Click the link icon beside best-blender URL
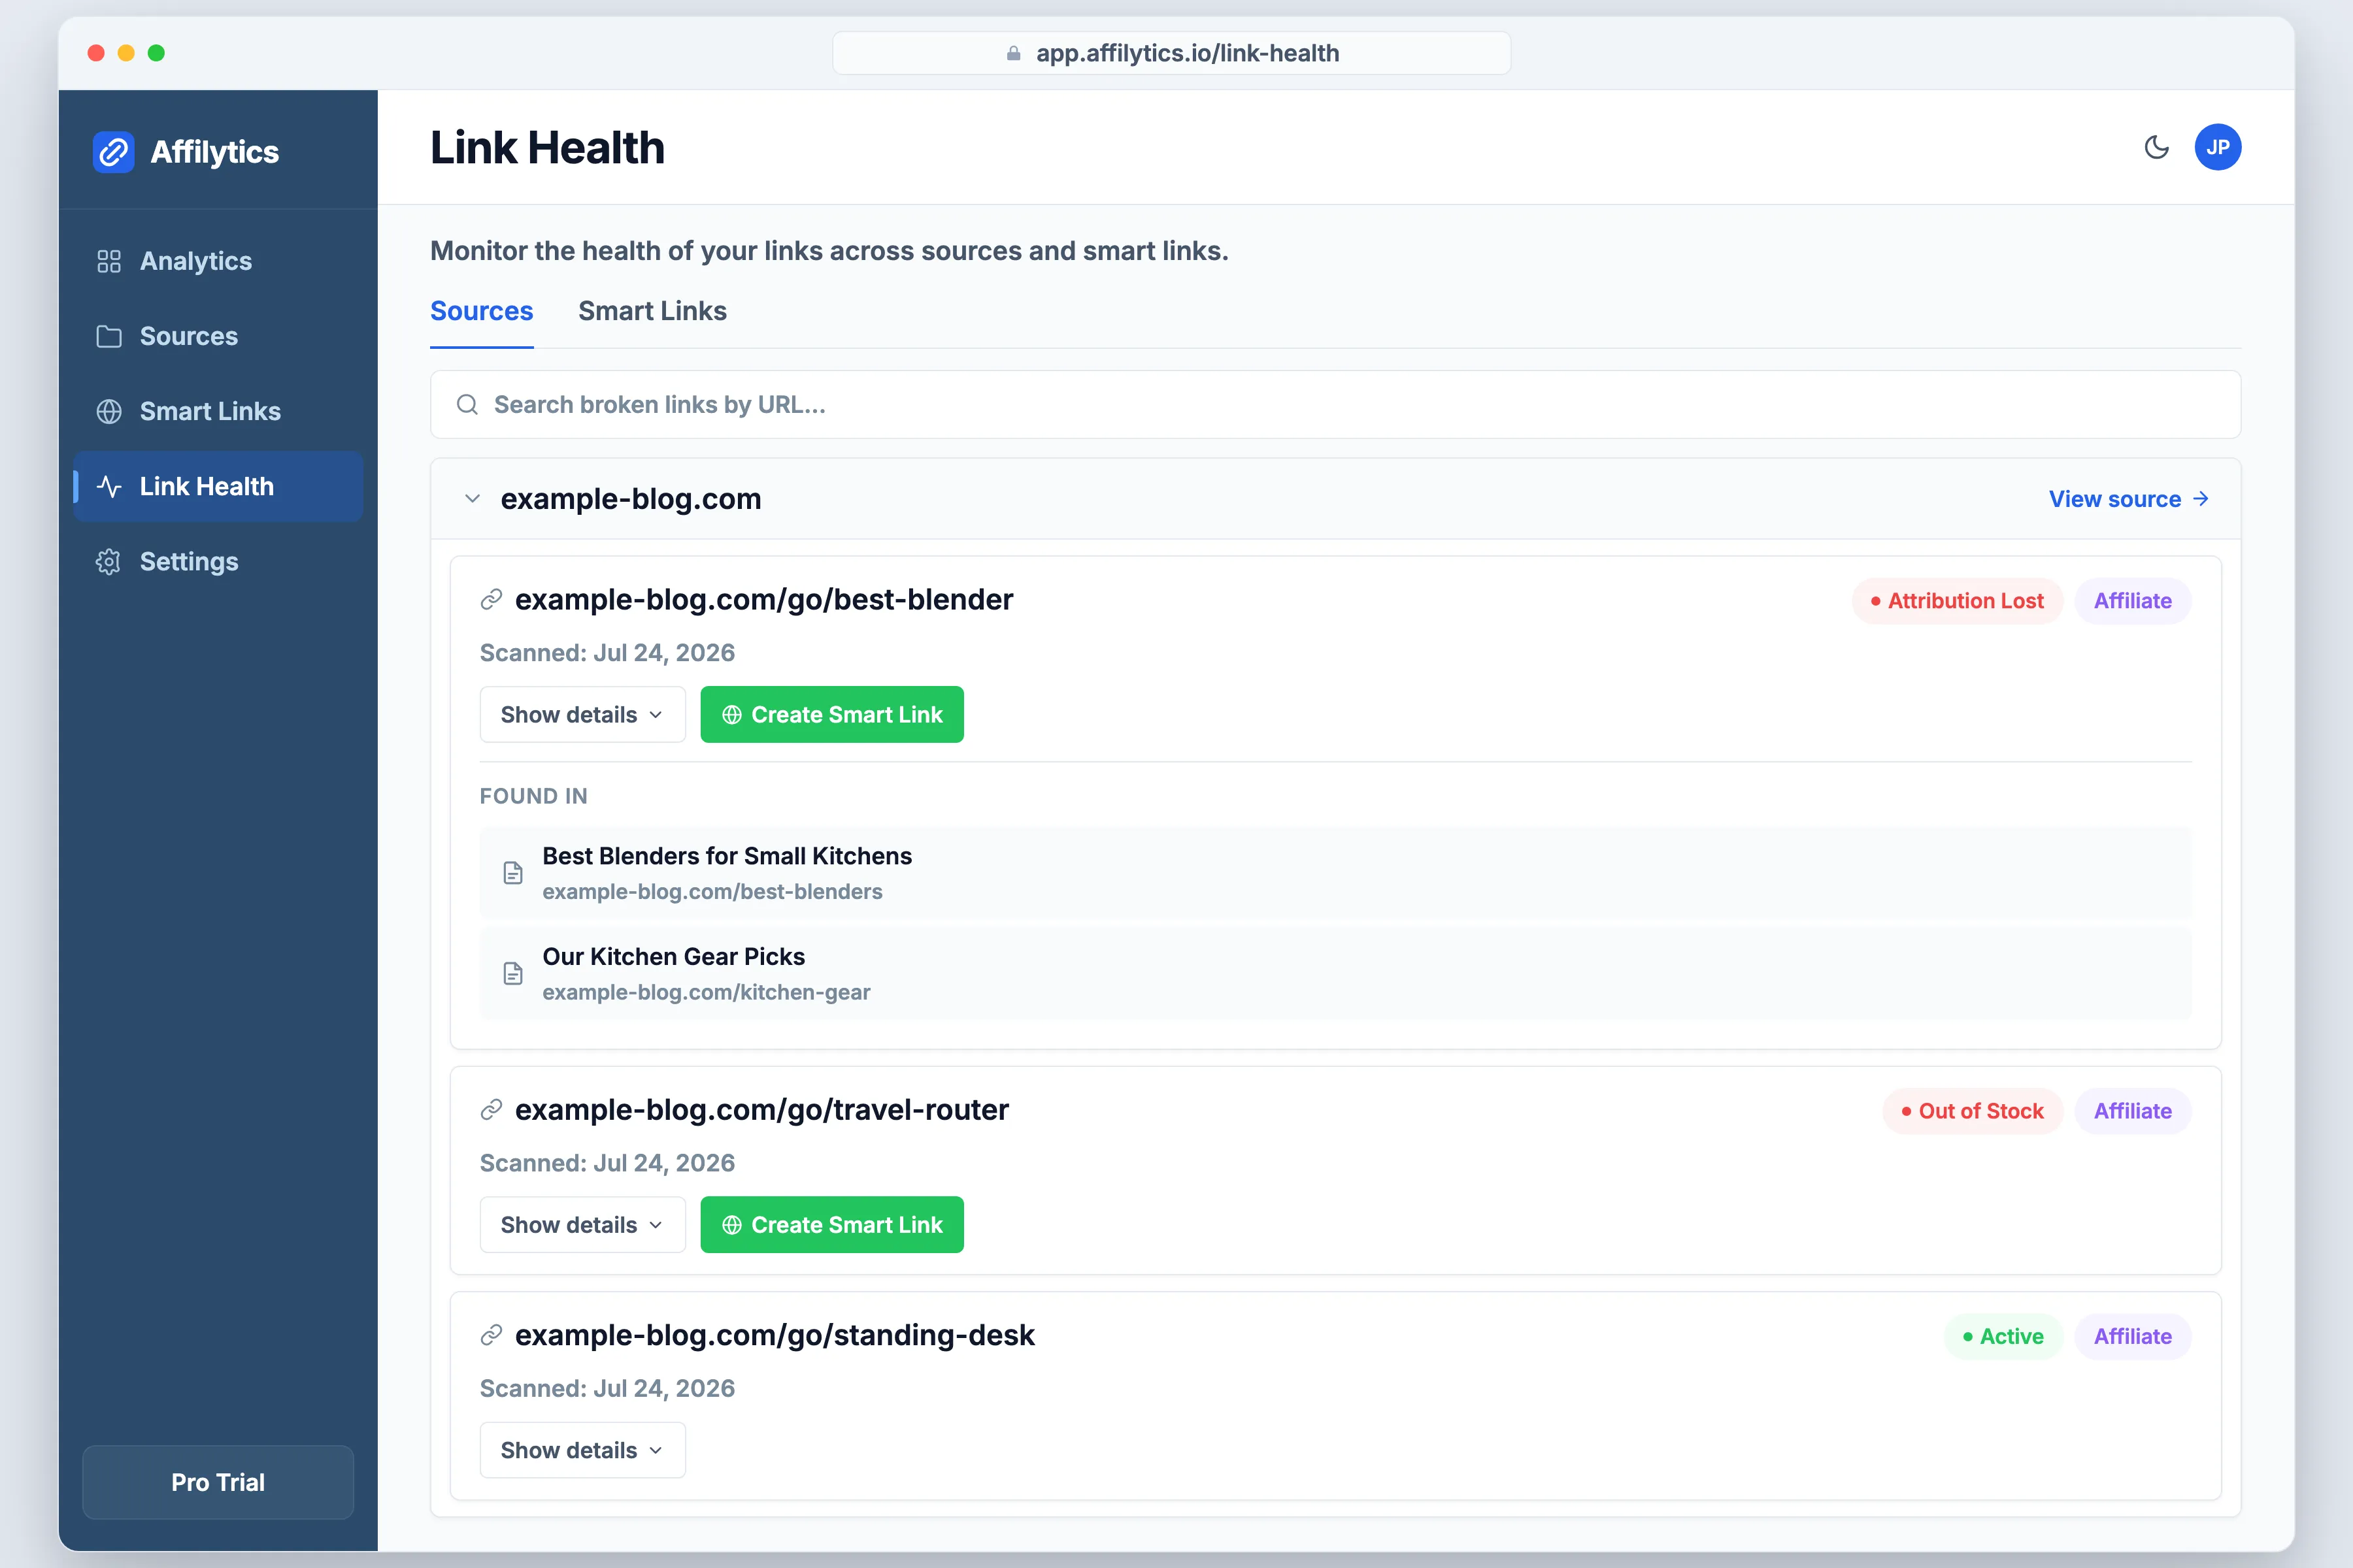Screen dimensions: 2353x1568 [490, 600]
